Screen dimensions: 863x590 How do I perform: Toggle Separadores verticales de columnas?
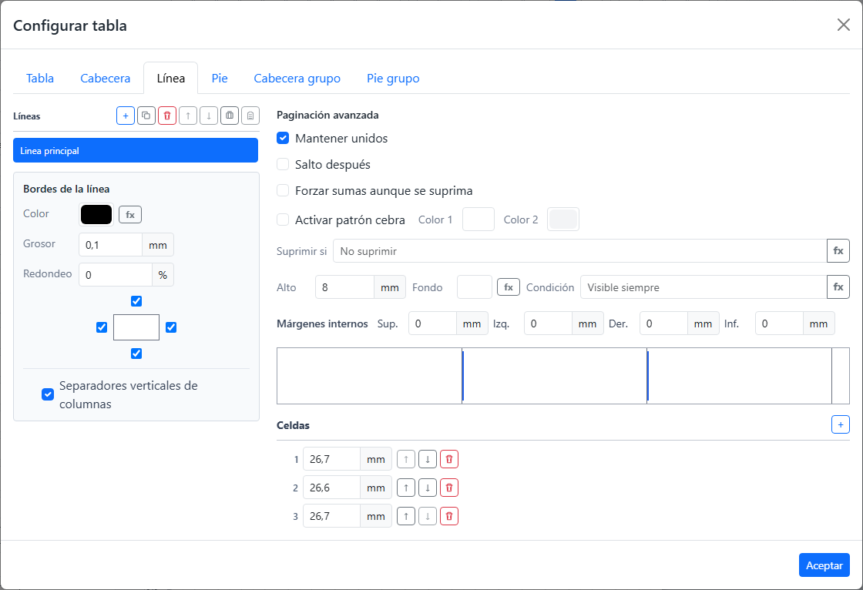(x=48, y=394)
